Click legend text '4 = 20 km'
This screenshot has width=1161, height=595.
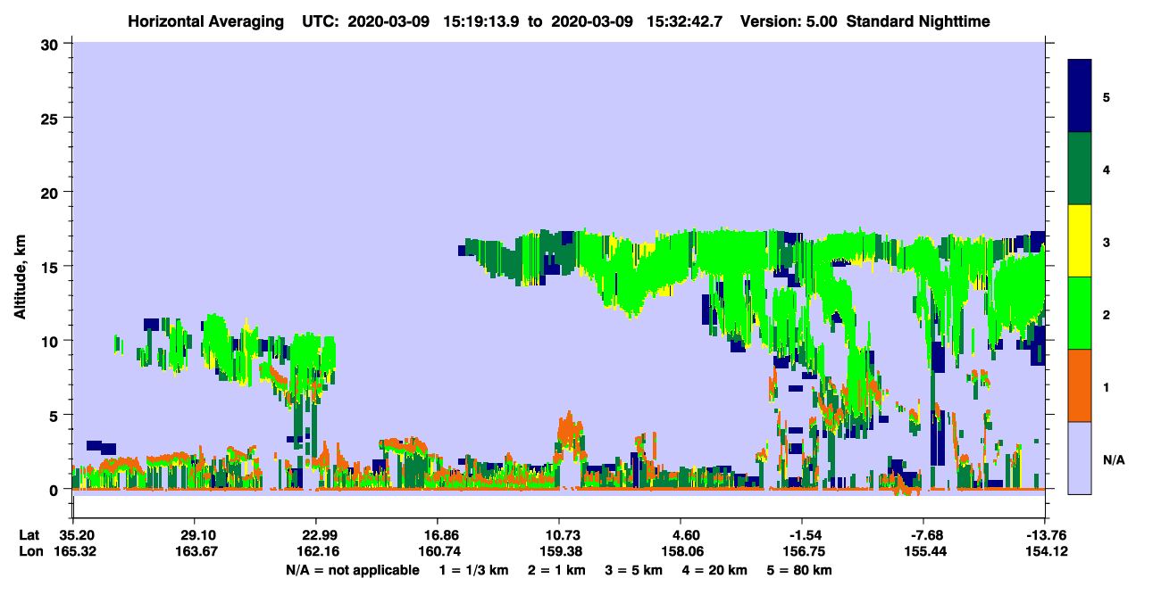715,570
